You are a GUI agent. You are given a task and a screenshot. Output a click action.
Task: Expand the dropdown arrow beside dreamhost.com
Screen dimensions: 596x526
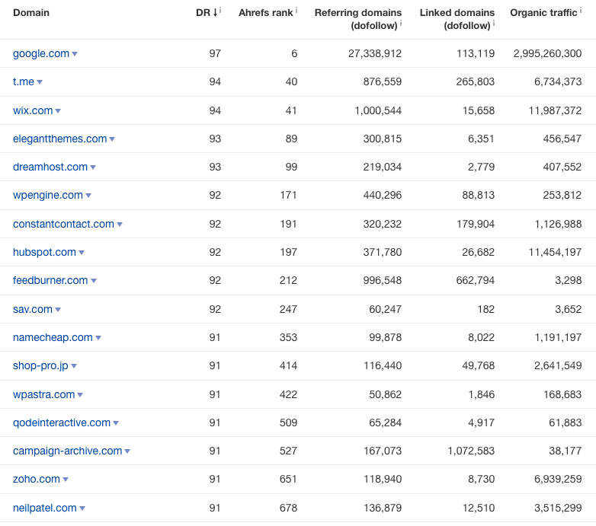pyautogui.click(x=93, y=167)
